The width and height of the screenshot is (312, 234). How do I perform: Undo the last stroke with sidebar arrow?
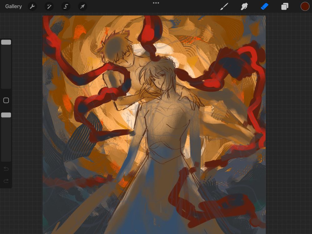pyautogui.click(x=6, y=169)
